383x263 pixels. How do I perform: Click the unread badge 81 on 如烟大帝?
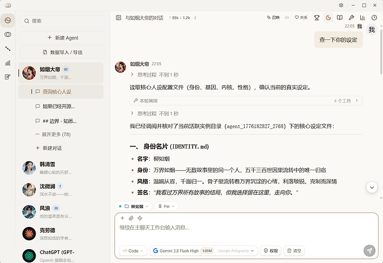point(65,69)
